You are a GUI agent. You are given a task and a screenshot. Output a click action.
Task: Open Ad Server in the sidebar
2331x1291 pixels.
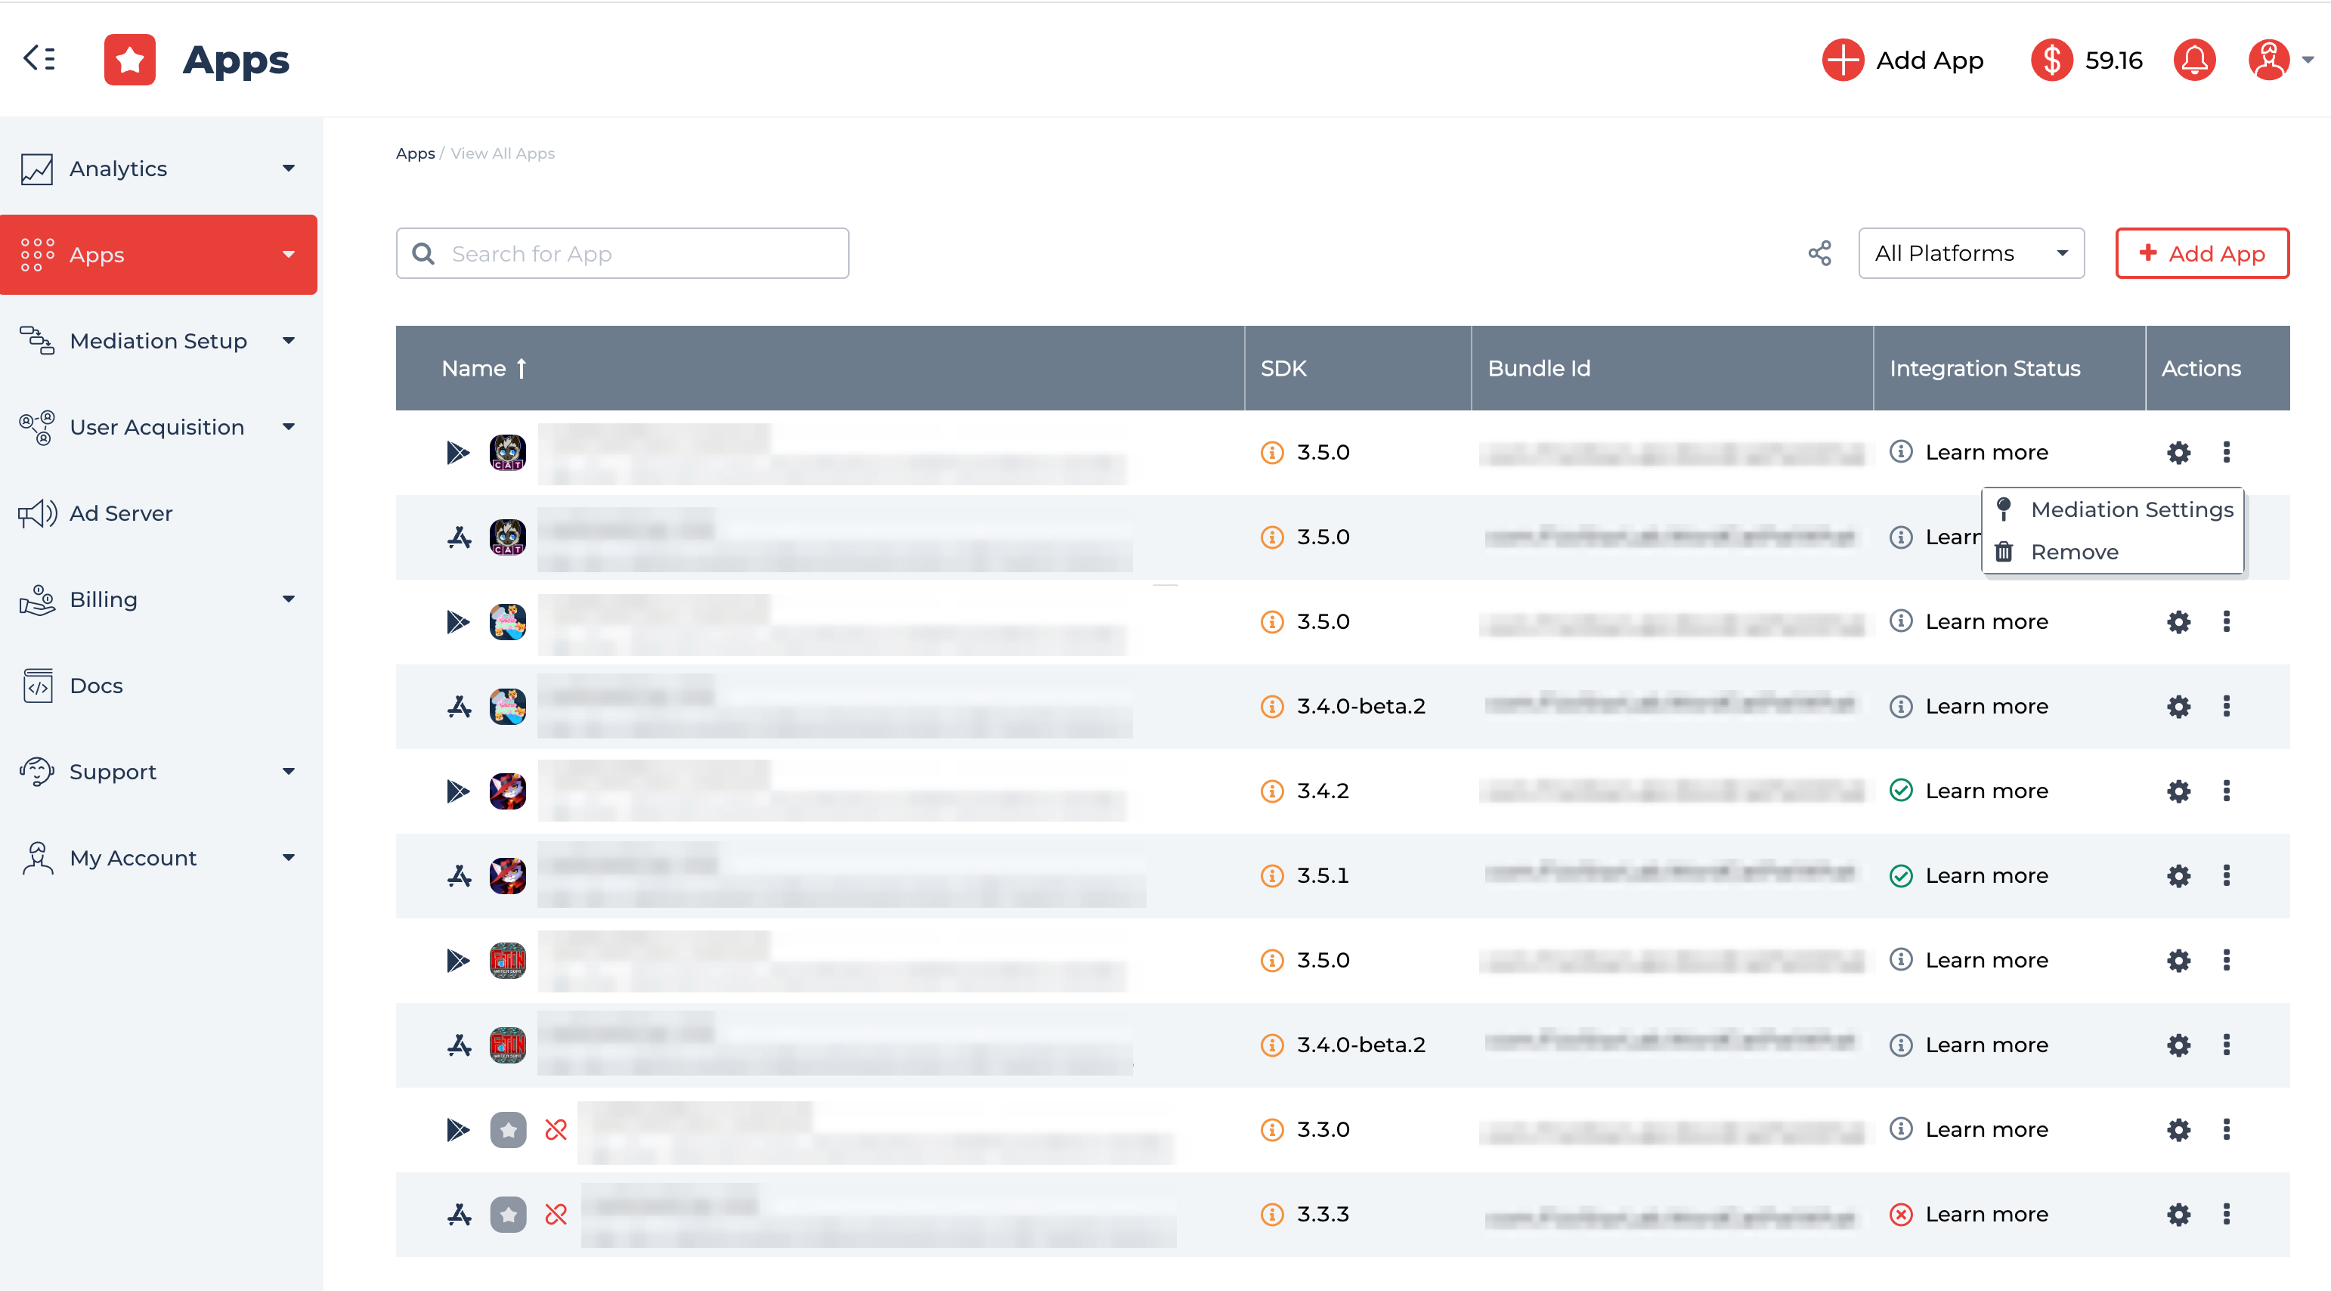pos(120,513)
